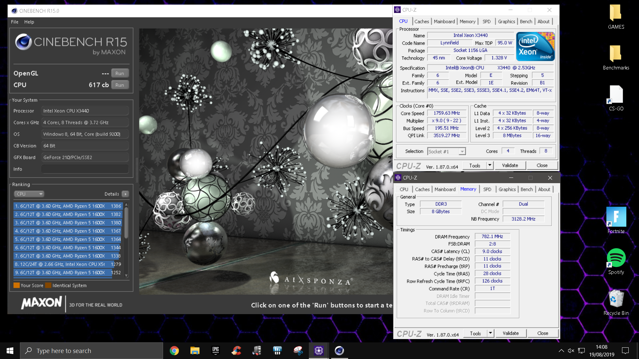Open File Explorer from the taskbar
The width and height of the screenshot is (639, 359).
195,351
